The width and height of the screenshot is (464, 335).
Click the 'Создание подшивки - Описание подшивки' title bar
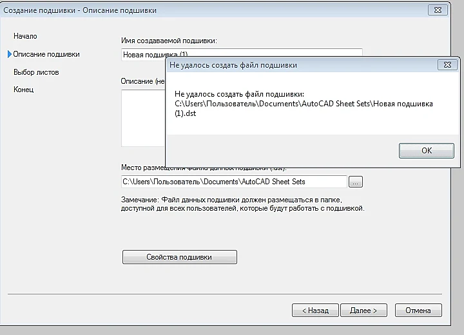213,10
